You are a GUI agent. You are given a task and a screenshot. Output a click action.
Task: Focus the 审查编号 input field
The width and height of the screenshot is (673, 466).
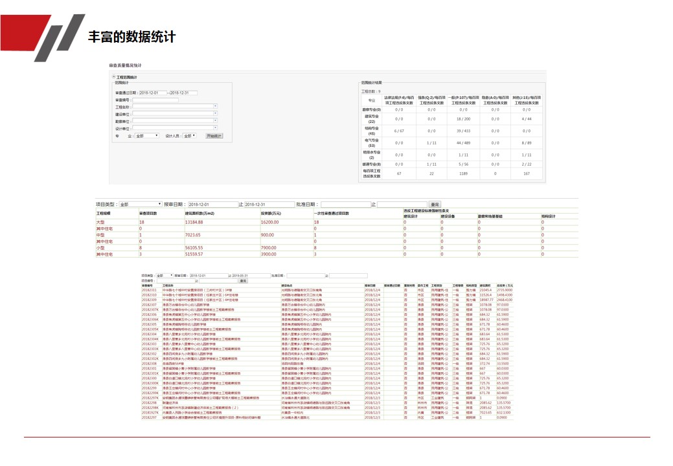coord(155,100)
